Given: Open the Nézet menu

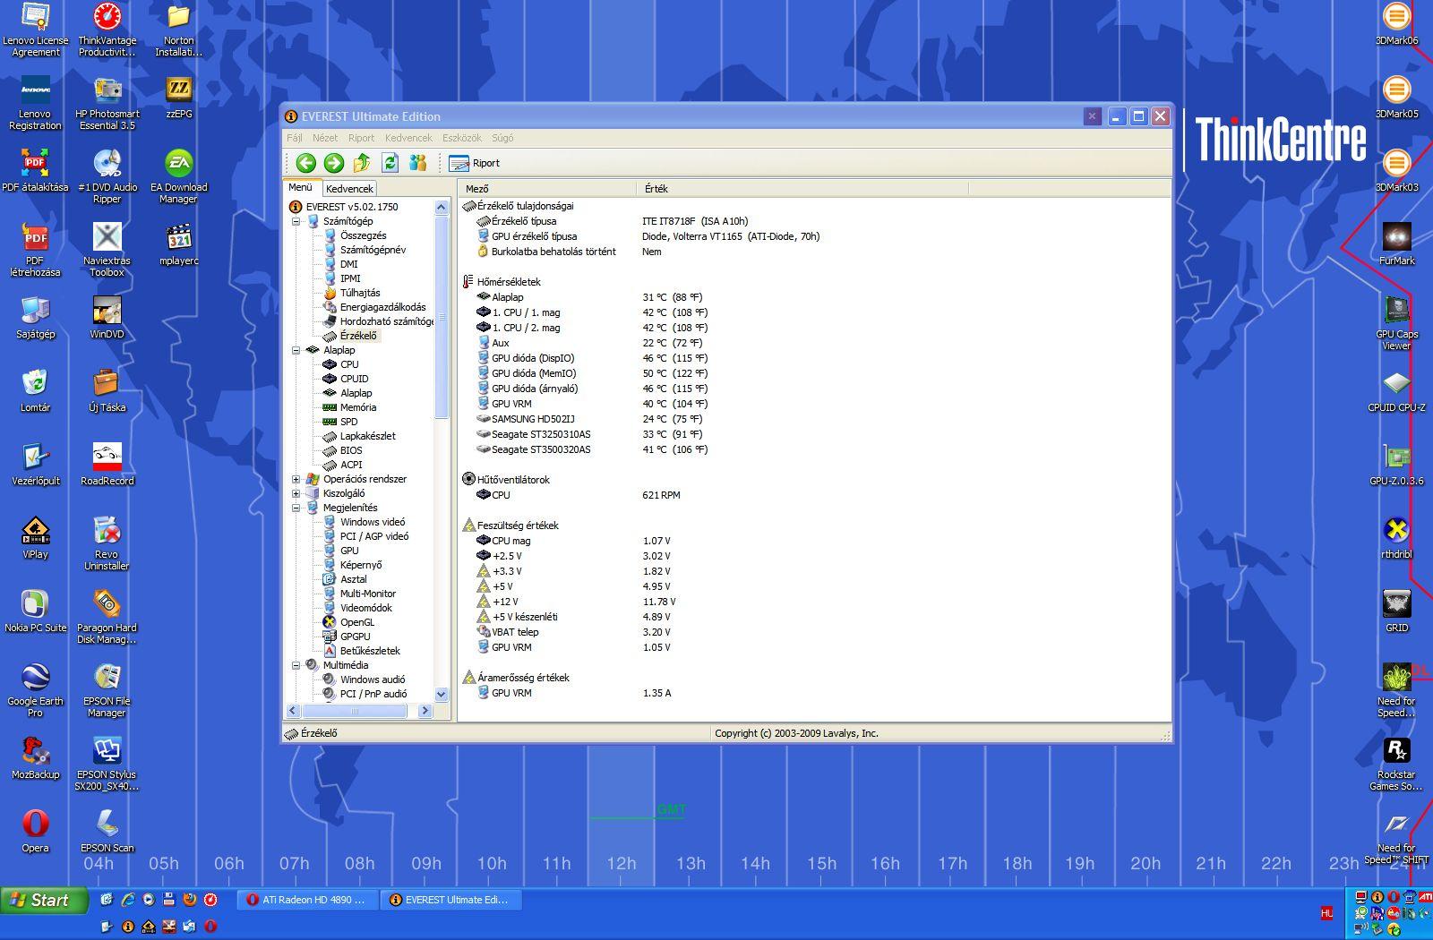Looking at the screenshot, I should [x=325, y=138].
